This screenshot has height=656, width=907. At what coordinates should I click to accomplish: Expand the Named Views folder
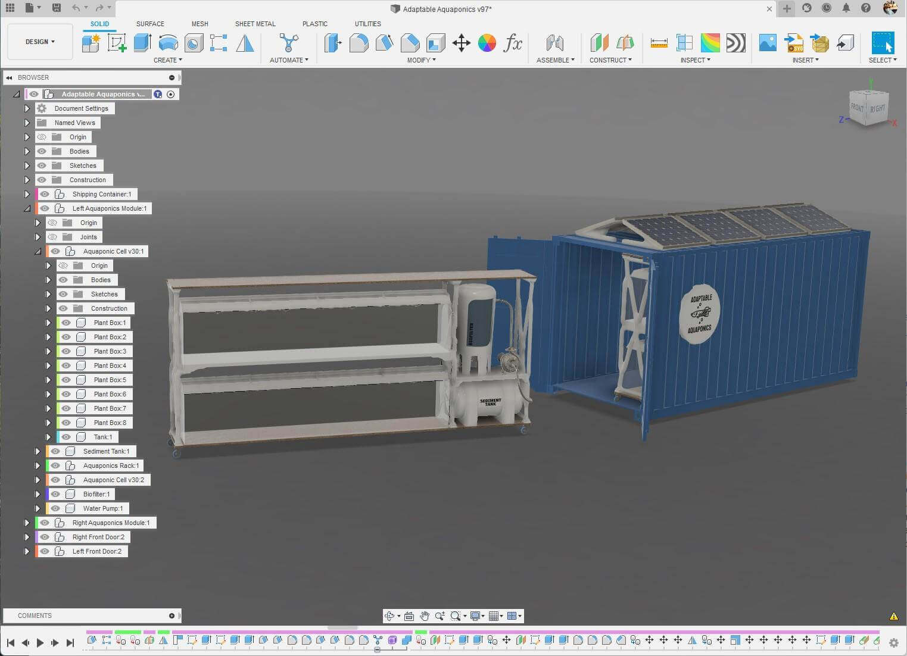[27, 122]
